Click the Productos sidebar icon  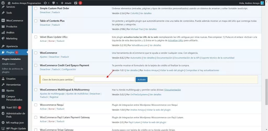click(x=3, y=27)
